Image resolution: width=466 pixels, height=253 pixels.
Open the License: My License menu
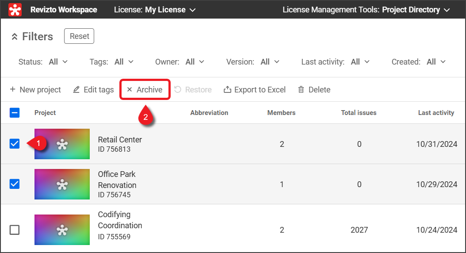coord(155,10)
